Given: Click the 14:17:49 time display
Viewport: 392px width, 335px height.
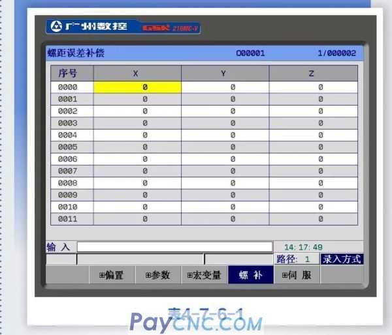Looking at the screenshot, I should [303, 247].
